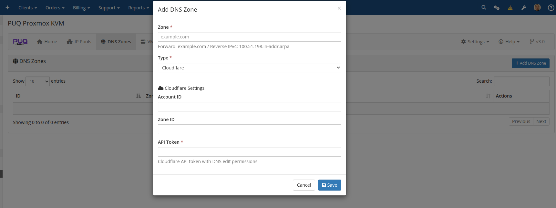The width and height of the screenshot is (556, 208).
Task: Open the Reports menu
Action: (138, 7)
